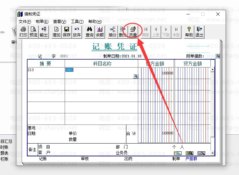Save the voucher using 保存 icon
The width and height of the screenshot is (239, 175).
click(x=67, y=32)
